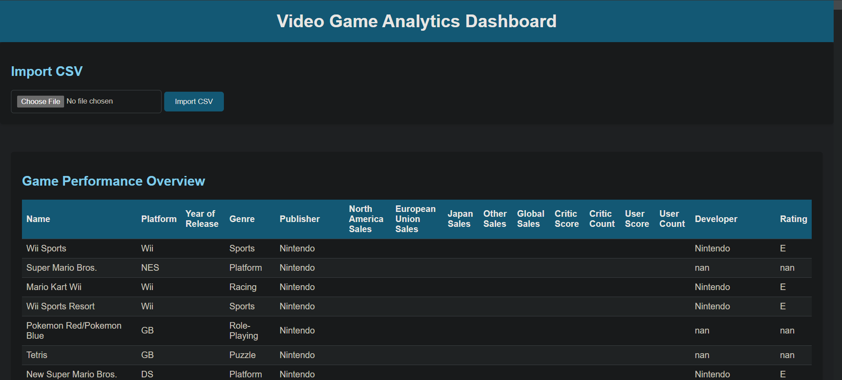Click the 'New Super Mario Bros.' name cell
The width and height of the screenshot is (842, 380).
click(72, 374)
